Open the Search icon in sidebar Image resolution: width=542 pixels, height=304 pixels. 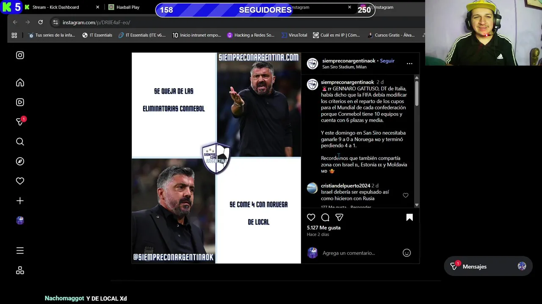coord(20,142)
